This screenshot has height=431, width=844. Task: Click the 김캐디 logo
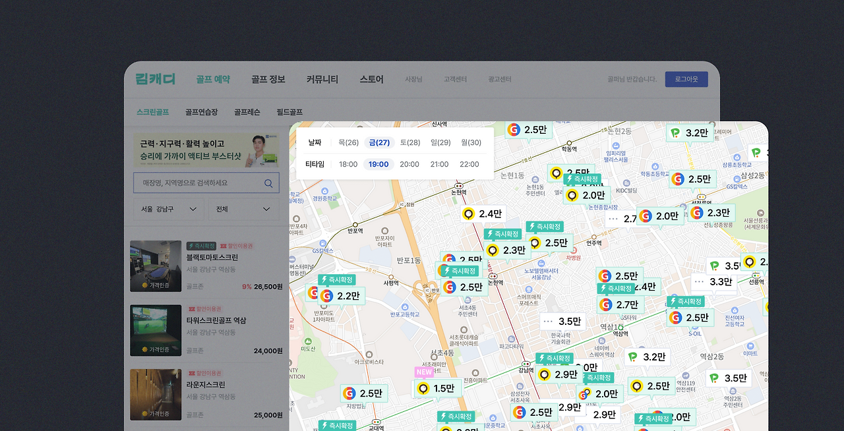(155, 79)
